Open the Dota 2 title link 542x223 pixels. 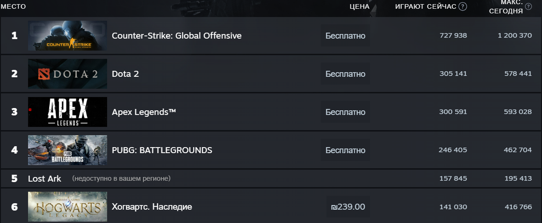point(126,74)
